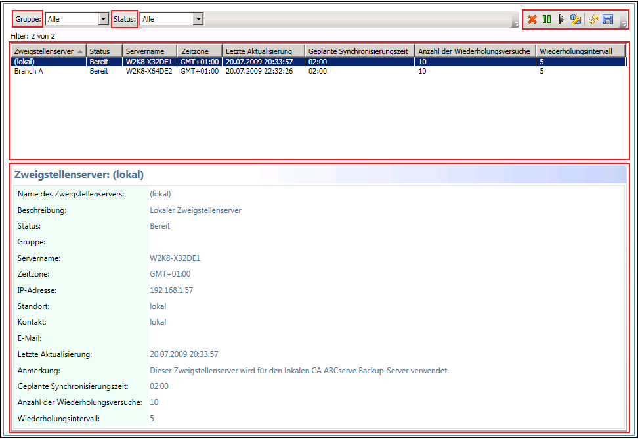The image size is (638, 439).
Task: Click retry count 10 in Branch A row
Action: (x=422, y=71)
